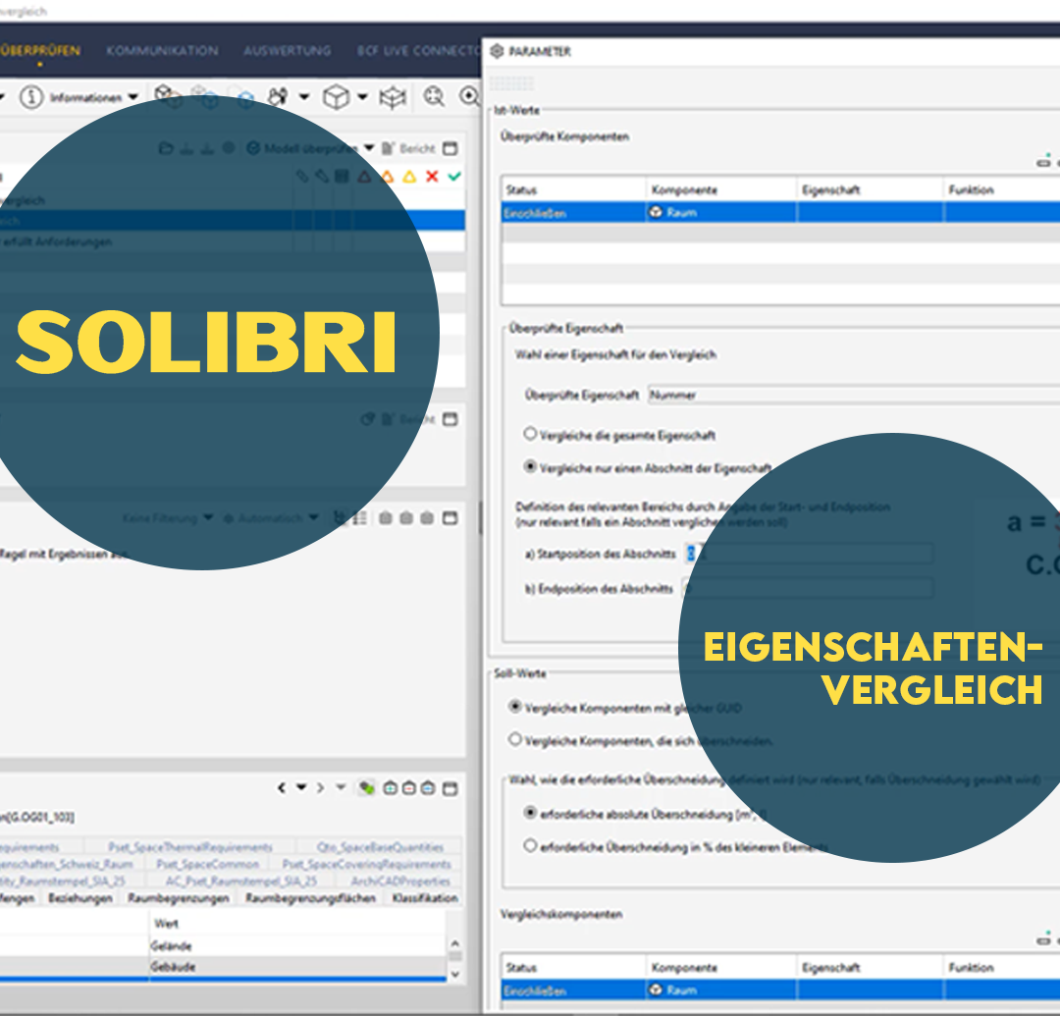Maximize the info panel window icon
This screenshot has width=1060, height=1016.
[x=450, y=788]
